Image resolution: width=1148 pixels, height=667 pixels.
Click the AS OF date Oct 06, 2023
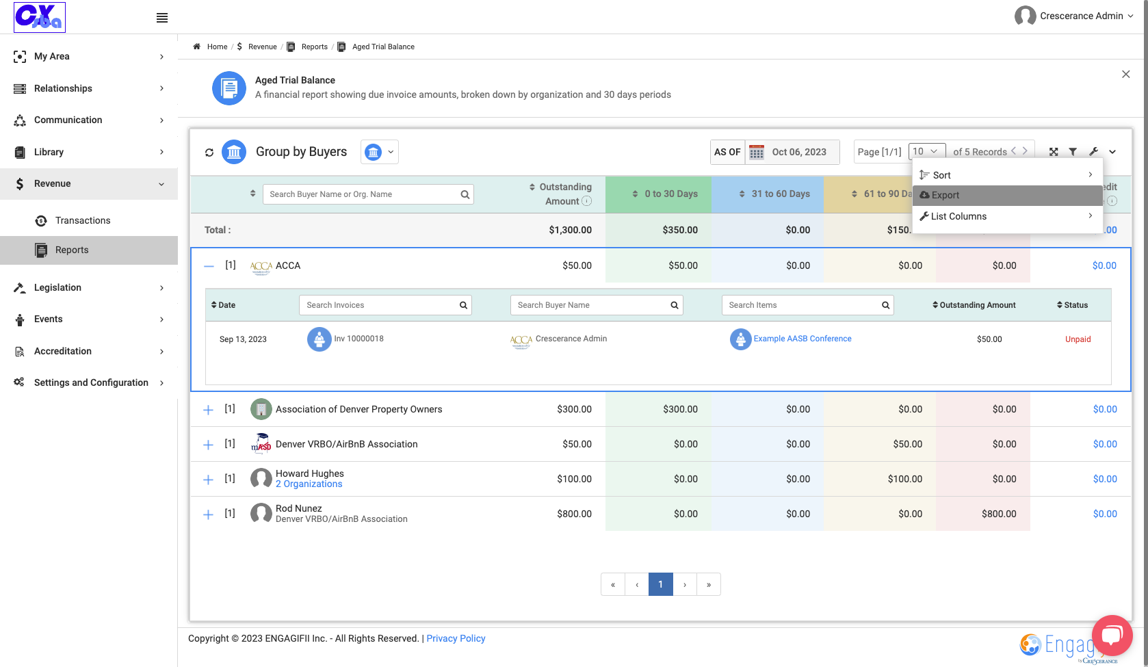pyautogui.click(x=799, y=152)
